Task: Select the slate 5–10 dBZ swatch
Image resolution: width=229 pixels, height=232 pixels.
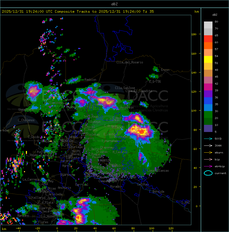Action: (x=208, y=128)
